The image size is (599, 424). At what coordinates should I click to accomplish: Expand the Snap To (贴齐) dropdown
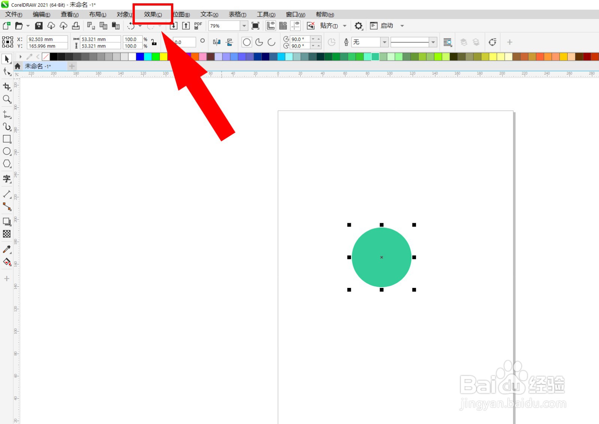344,26
